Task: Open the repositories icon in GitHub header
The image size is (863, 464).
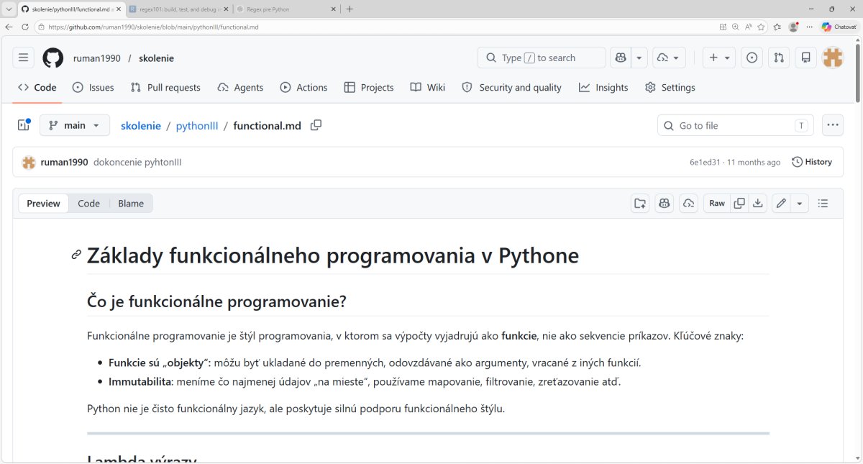Action: 806,58
